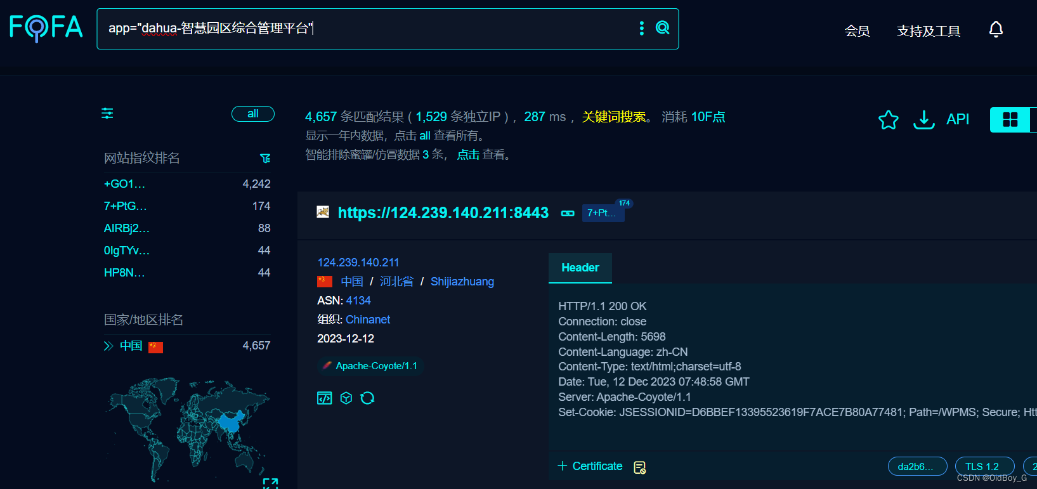Filter by AIRBj2... fingerprint
Image resolution: width=1037 pixels, height=489 pixels.
(127, 228)
